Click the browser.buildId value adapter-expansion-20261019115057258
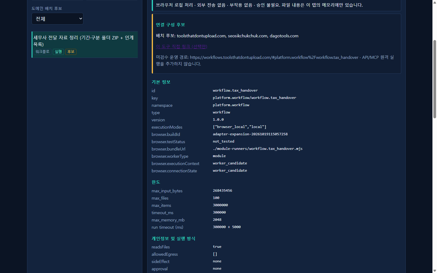437x273 pixels. (x=250, y=134)
